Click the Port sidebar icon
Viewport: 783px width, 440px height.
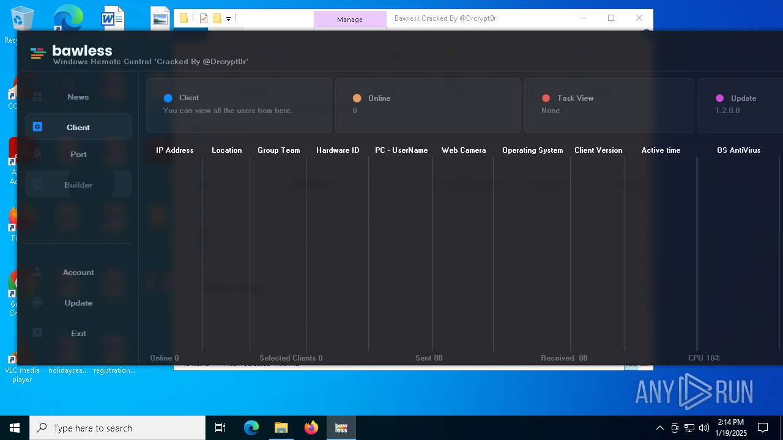37,155
